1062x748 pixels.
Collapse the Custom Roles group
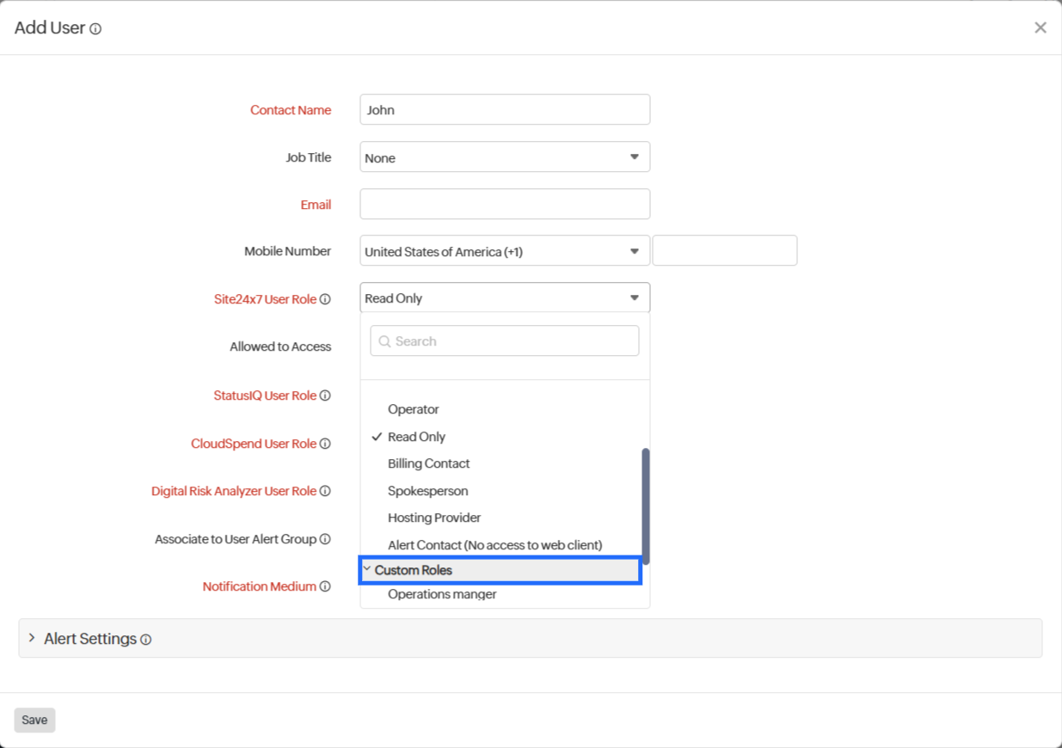click(367, 569)
